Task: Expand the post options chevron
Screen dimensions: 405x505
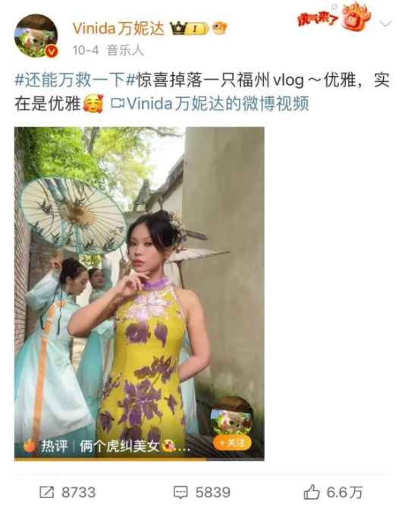Action: click(x=385, y=24)
